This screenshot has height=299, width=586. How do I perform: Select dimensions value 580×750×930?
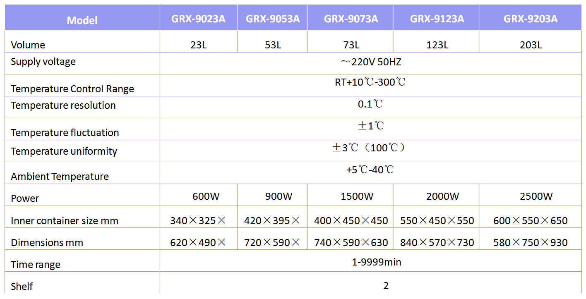(x=531, y=243)
